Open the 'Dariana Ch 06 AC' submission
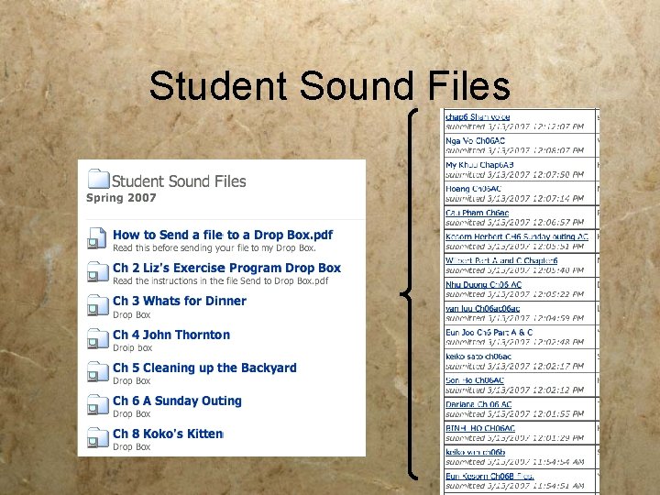The image size is (660, 495). [x=478, y=404]
